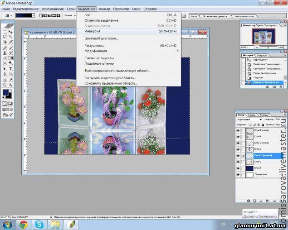Hide selected layer Слой 2 (копия)
This screenshot has height=230, width=288.
[x=238, y=156]
